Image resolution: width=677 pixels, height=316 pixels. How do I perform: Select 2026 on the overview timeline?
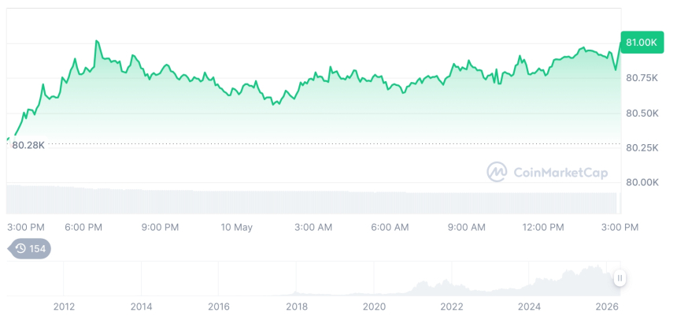[607, 307]
